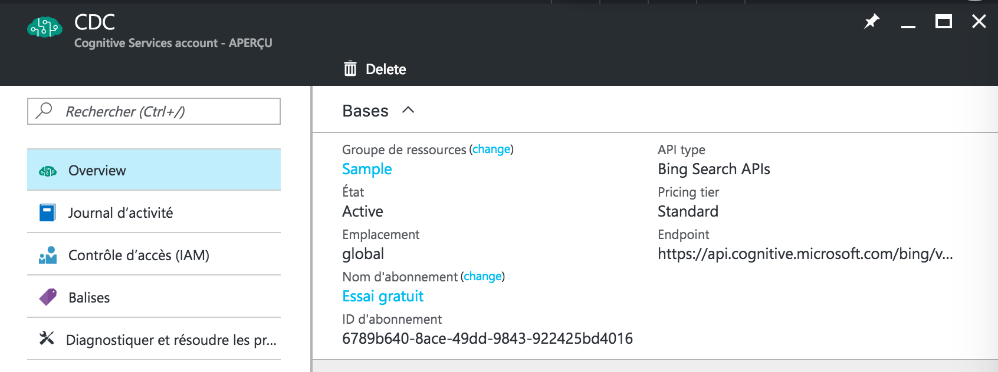
Task: Close the CDC blade
Action: pos(979,22)
